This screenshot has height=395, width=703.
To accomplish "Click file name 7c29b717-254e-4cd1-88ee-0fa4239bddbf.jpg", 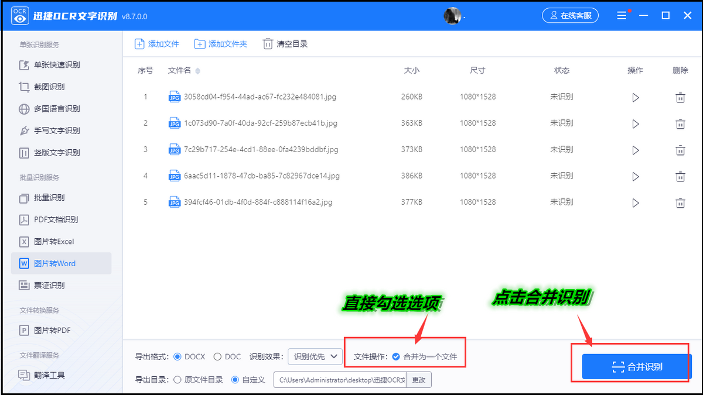I will [261, 149].
